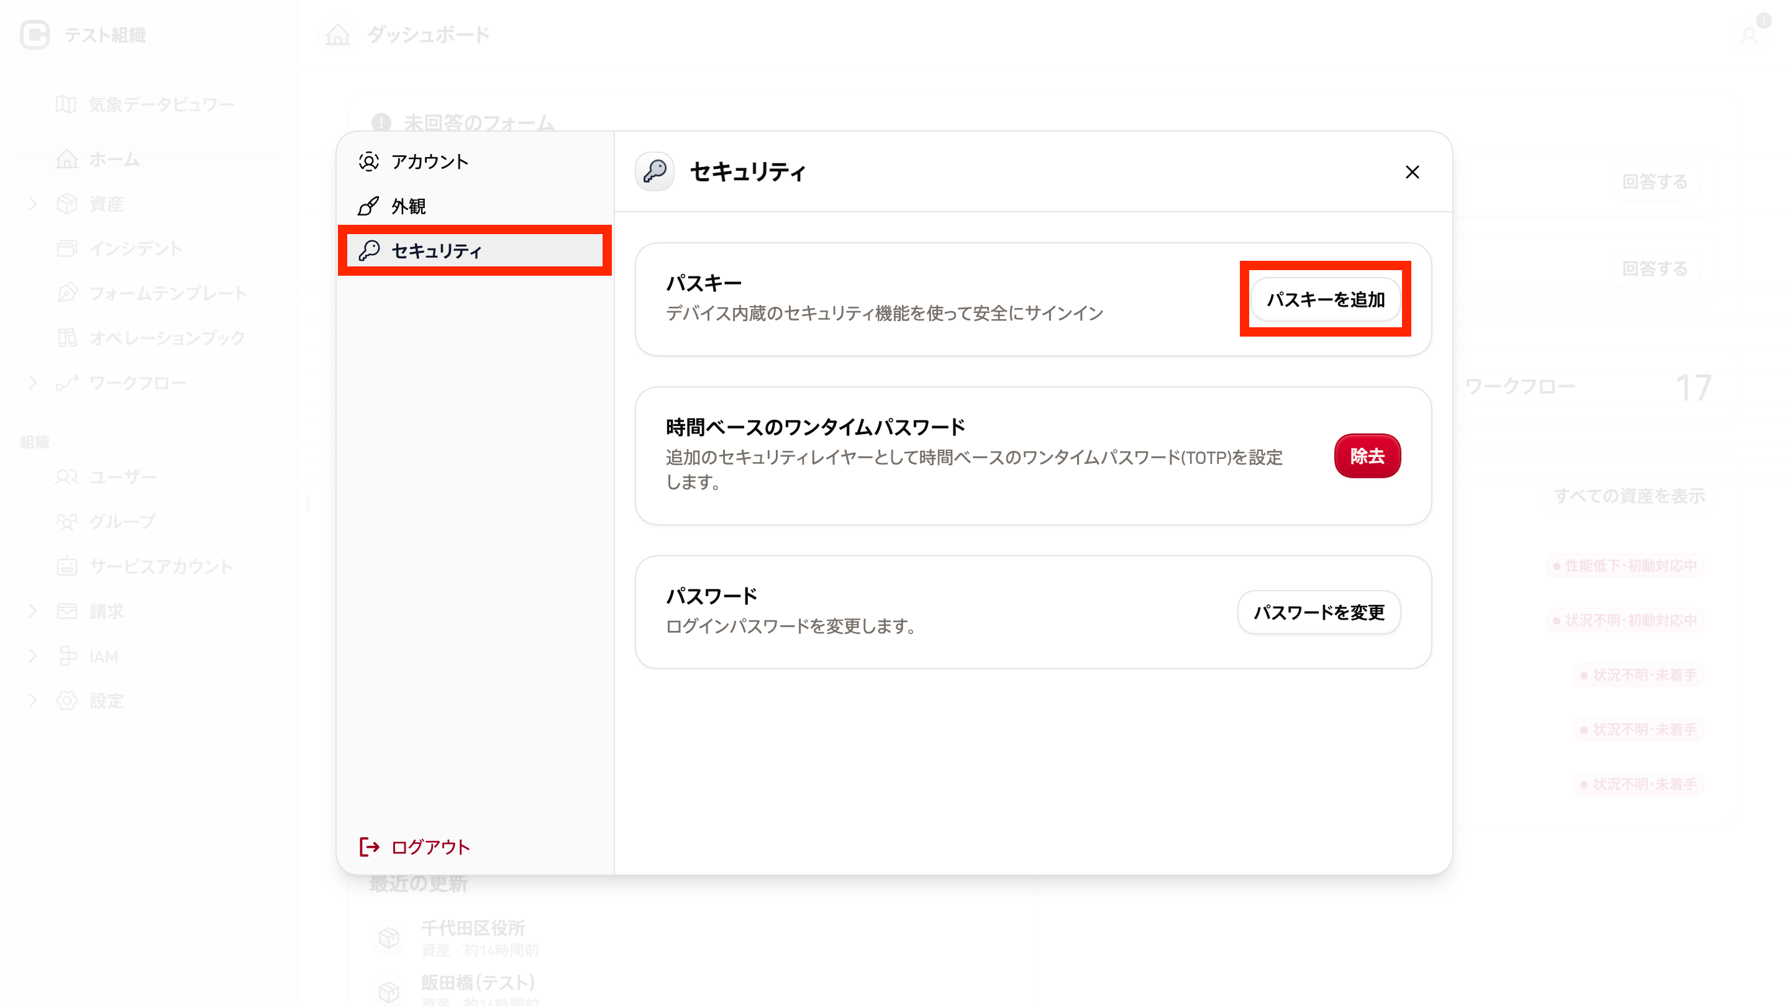Open the user profile icon at top right
The width and height of the screenshot is (1789, 1006).
click(x=1749, y=35)
